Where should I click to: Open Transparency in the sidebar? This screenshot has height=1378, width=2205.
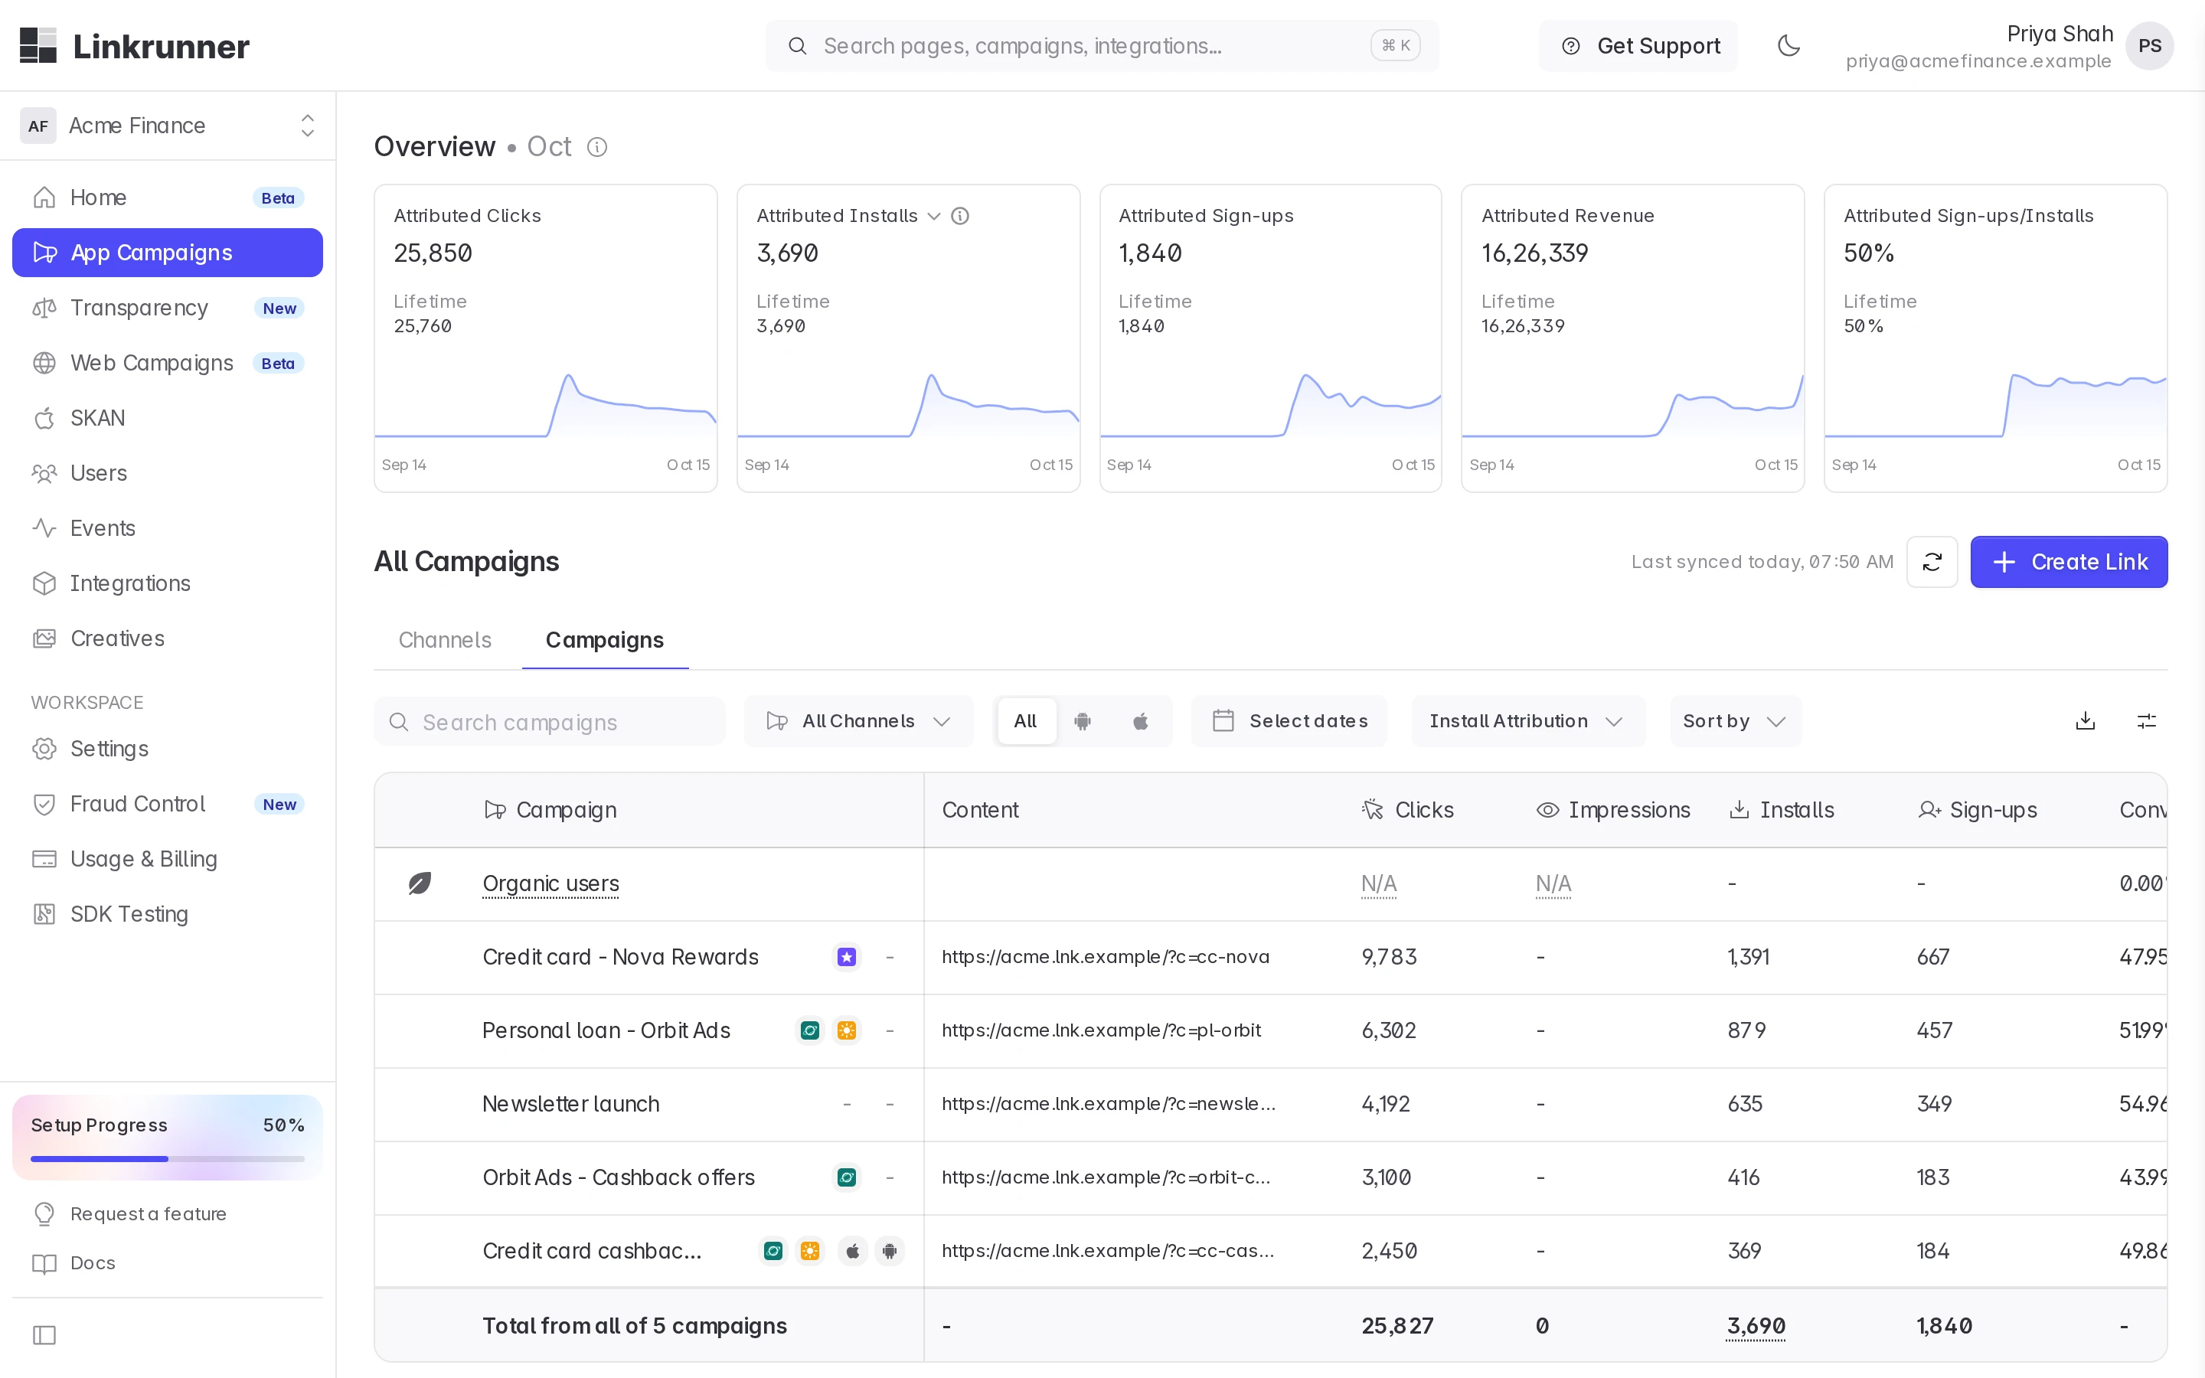coord(168,308)
